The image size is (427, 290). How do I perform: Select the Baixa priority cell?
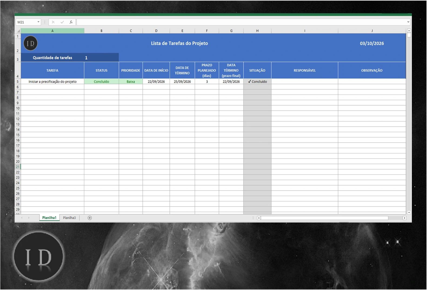(131, 82)
